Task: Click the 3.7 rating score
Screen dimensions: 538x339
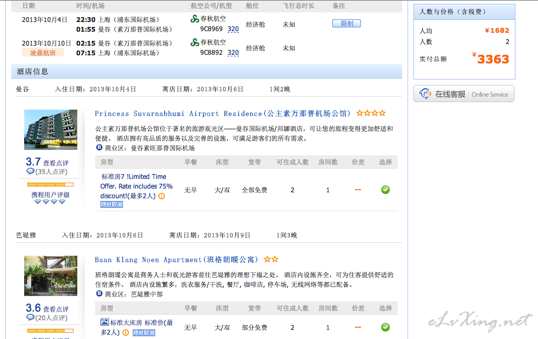Action: [x=33, y=162]
